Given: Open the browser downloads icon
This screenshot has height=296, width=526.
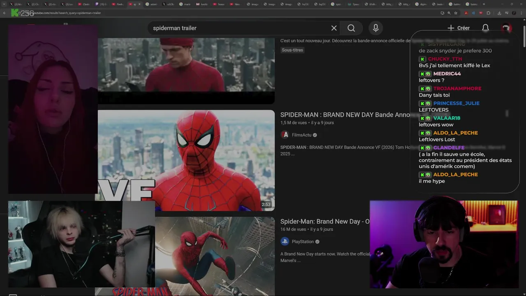Looking at the screenshot, I should click(x=499, y=13).
